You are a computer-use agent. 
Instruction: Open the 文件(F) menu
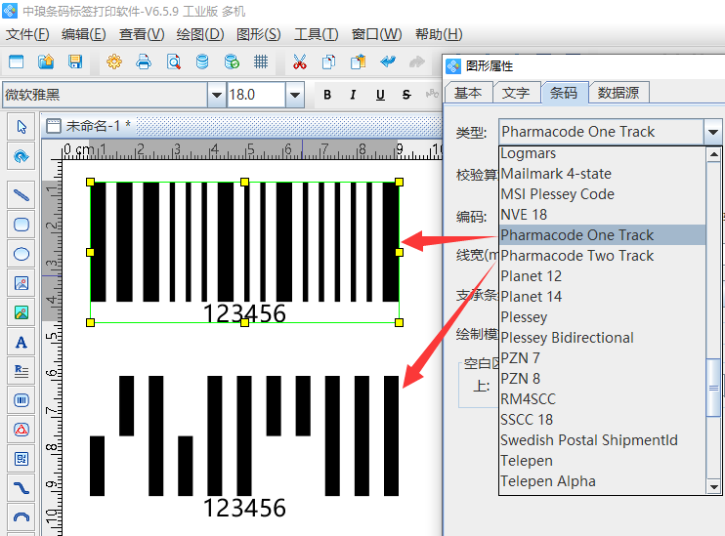pos(27,34)
